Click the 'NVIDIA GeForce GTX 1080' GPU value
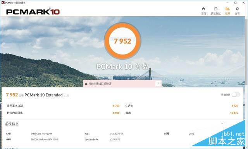248x149 pixels. pos(44,139)
